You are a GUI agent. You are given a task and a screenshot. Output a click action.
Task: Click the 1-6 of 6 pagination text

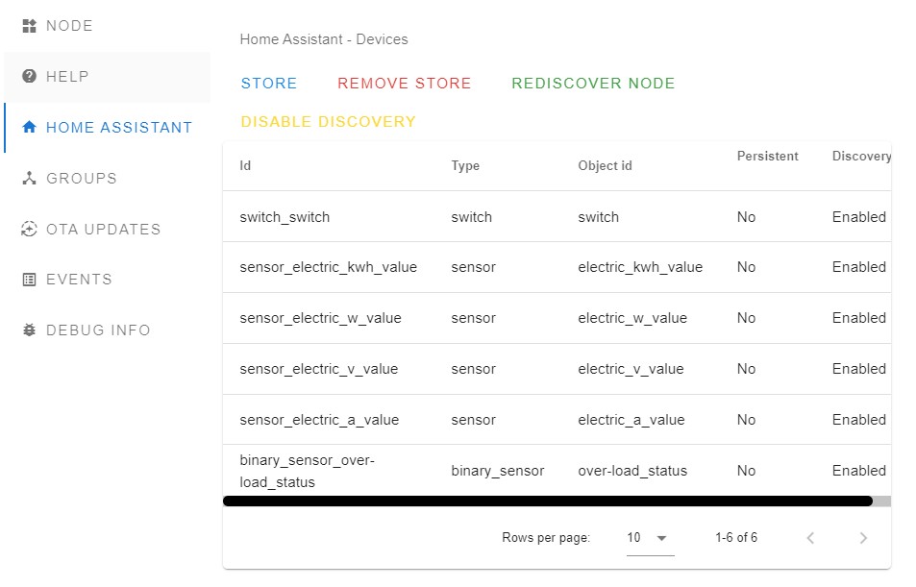[736, 537]
